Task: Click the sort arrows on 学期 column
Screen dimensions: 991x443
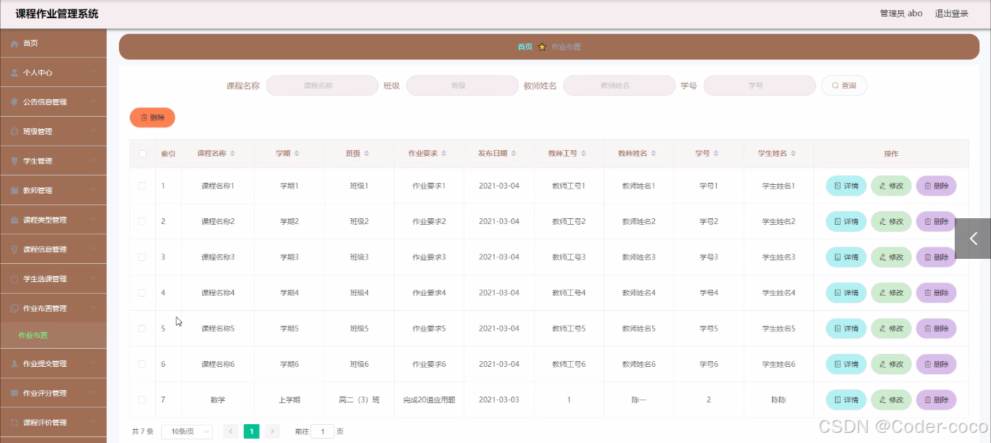Action: tap(296, 154)
